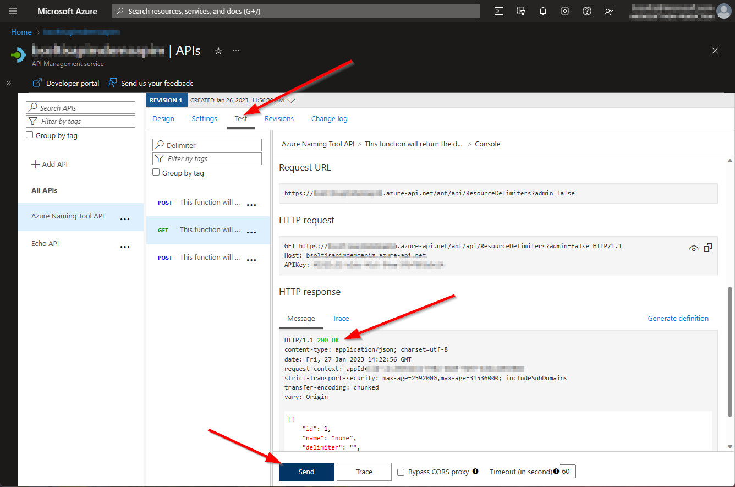Change the Timeout value field
This screenshot has width=735, height=487.
[567, 472]
